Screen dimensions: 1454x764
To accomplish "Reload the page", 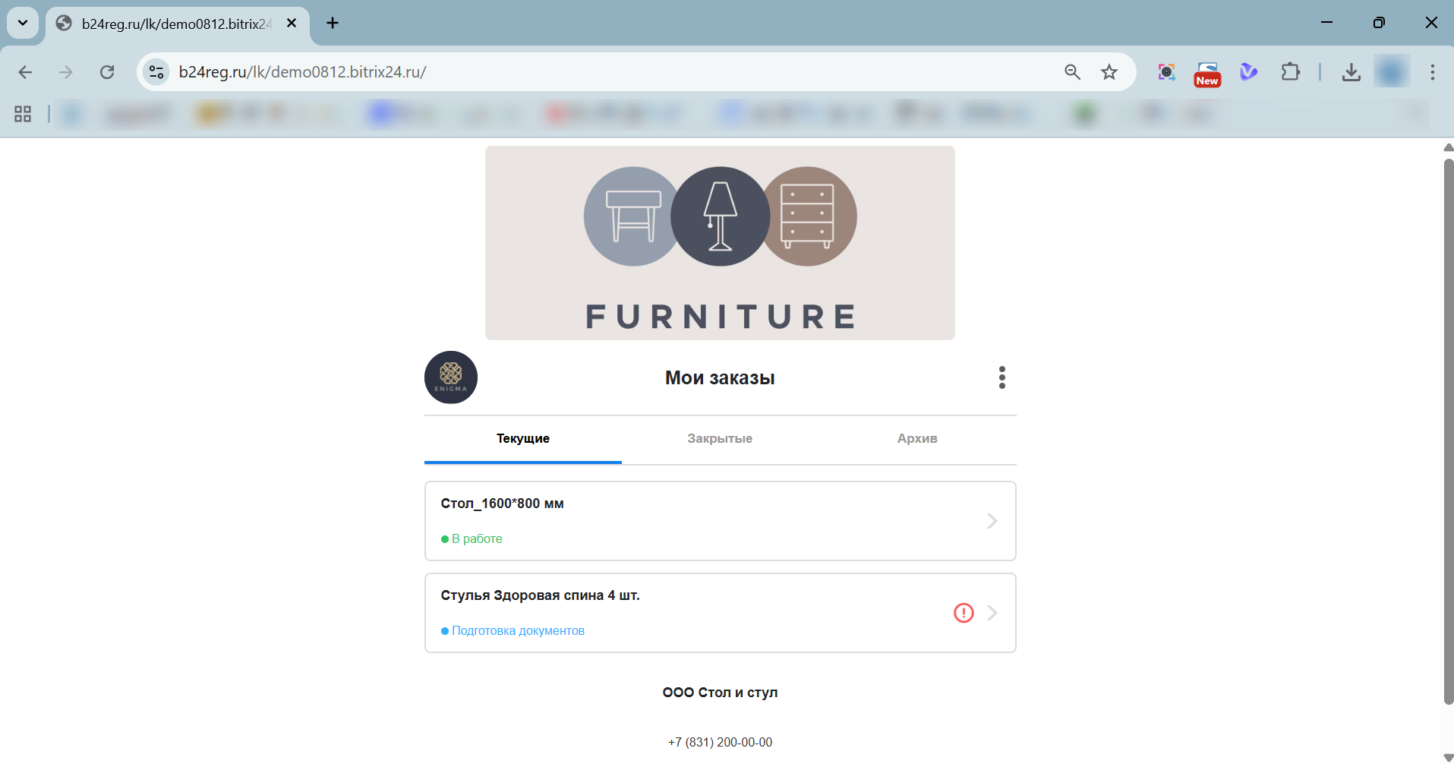I will [x=107, y=72].
